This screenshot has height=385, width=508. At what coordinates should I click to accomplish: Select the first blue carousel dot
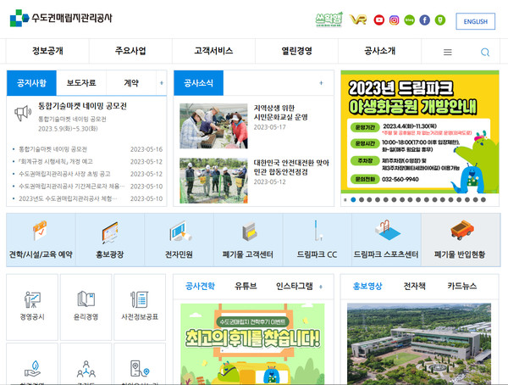(353, 199)
